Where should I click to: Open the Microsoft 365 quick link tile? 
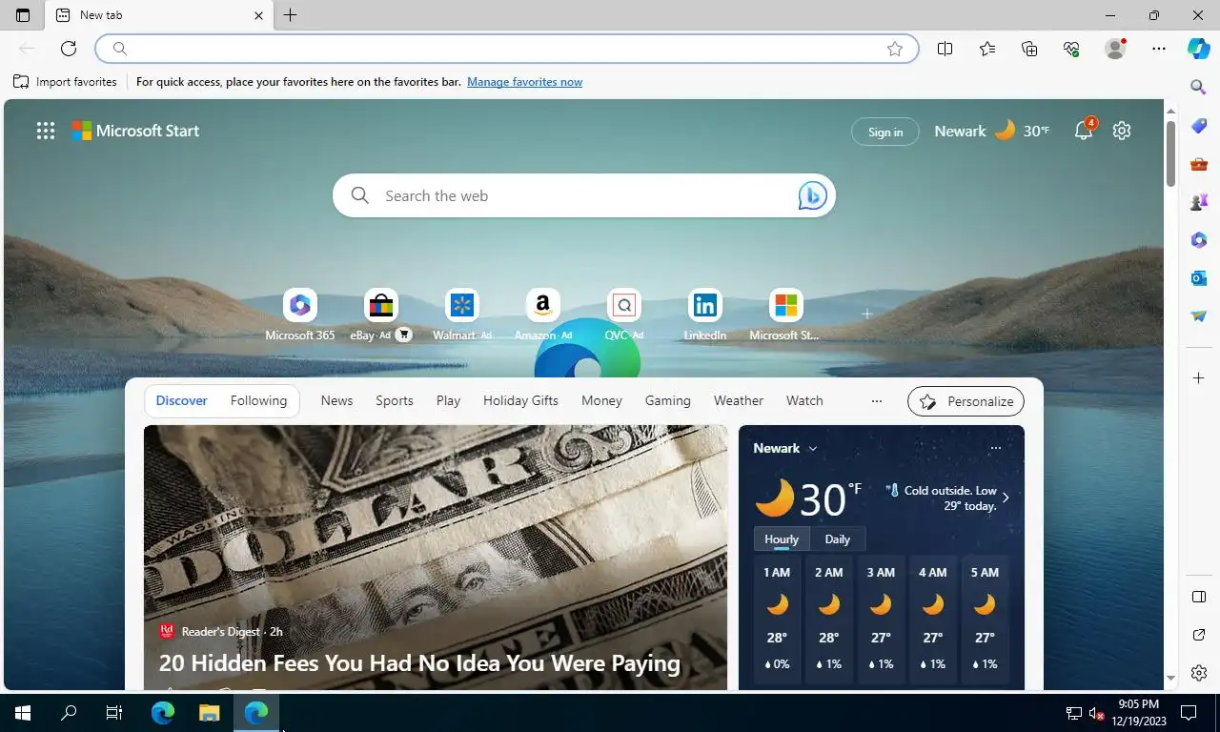(x=300, y=315)
